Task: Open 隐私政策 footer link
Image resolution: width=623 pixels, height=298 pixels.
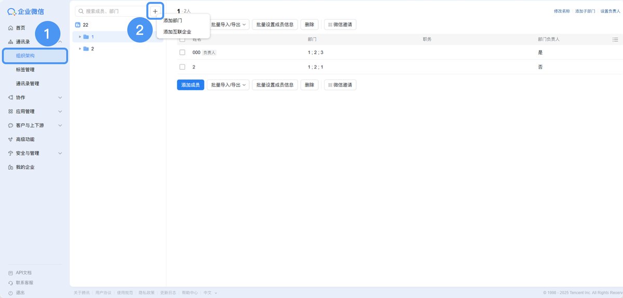Action: (146, 293)
